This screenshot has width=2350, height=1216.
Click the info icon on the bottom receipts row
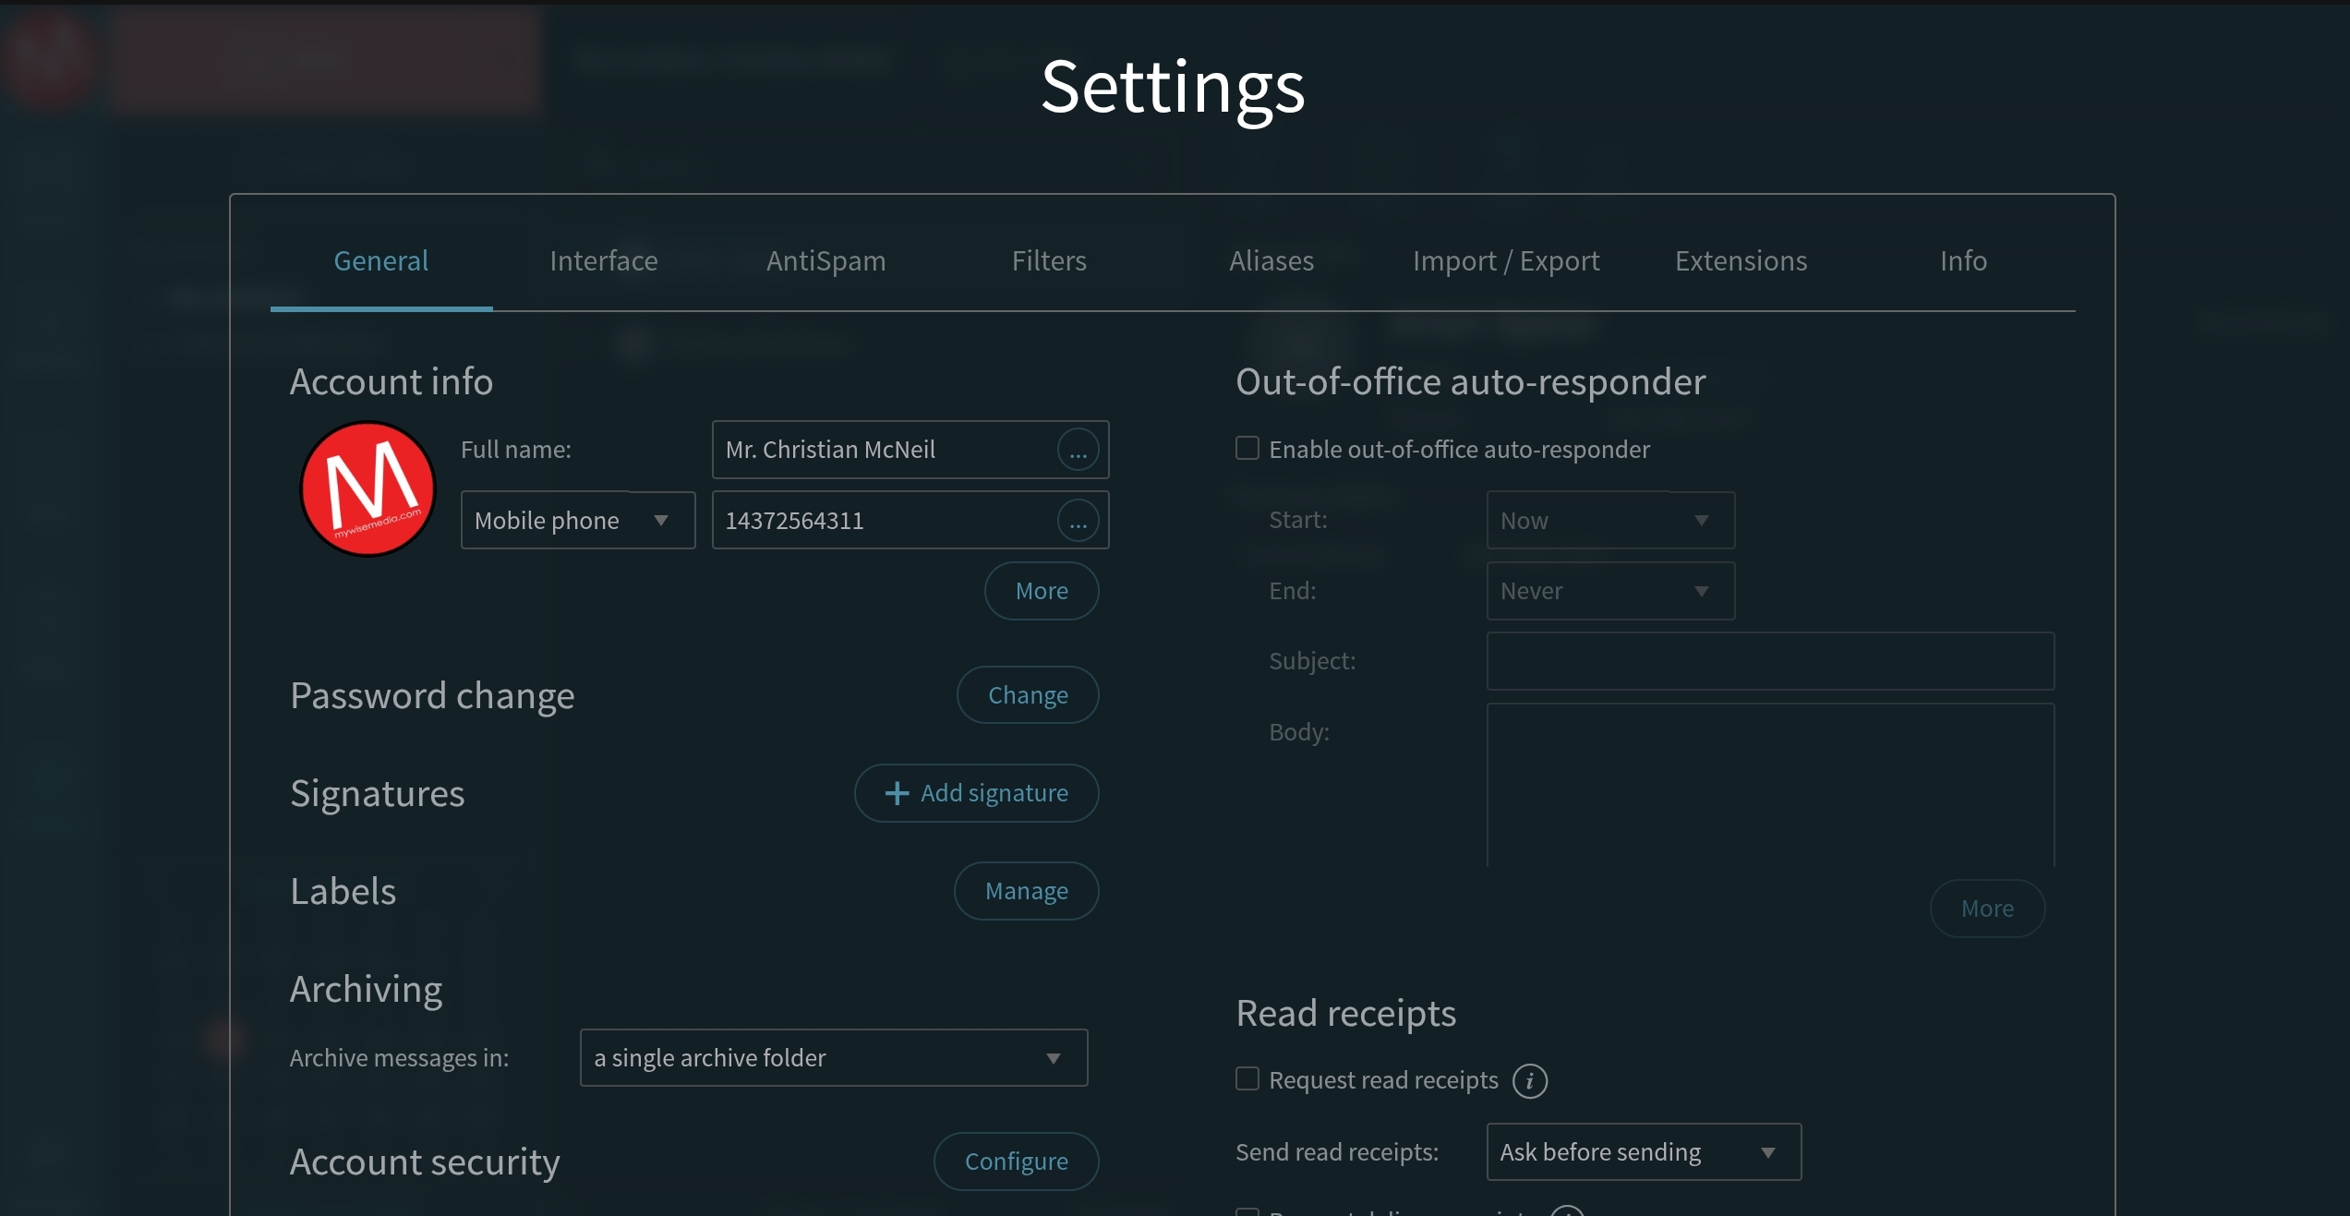pos(1567,1210)
